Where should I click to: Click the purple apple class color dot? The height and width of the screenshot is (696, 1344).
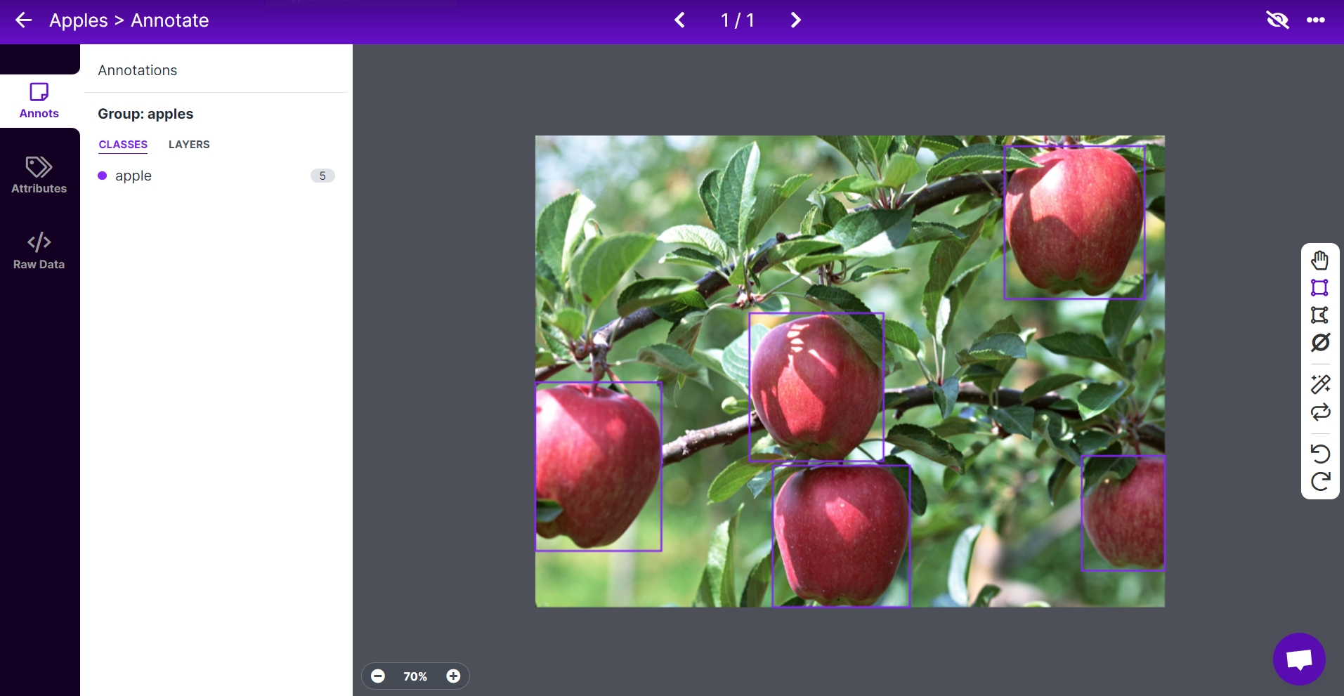[103, 176]
